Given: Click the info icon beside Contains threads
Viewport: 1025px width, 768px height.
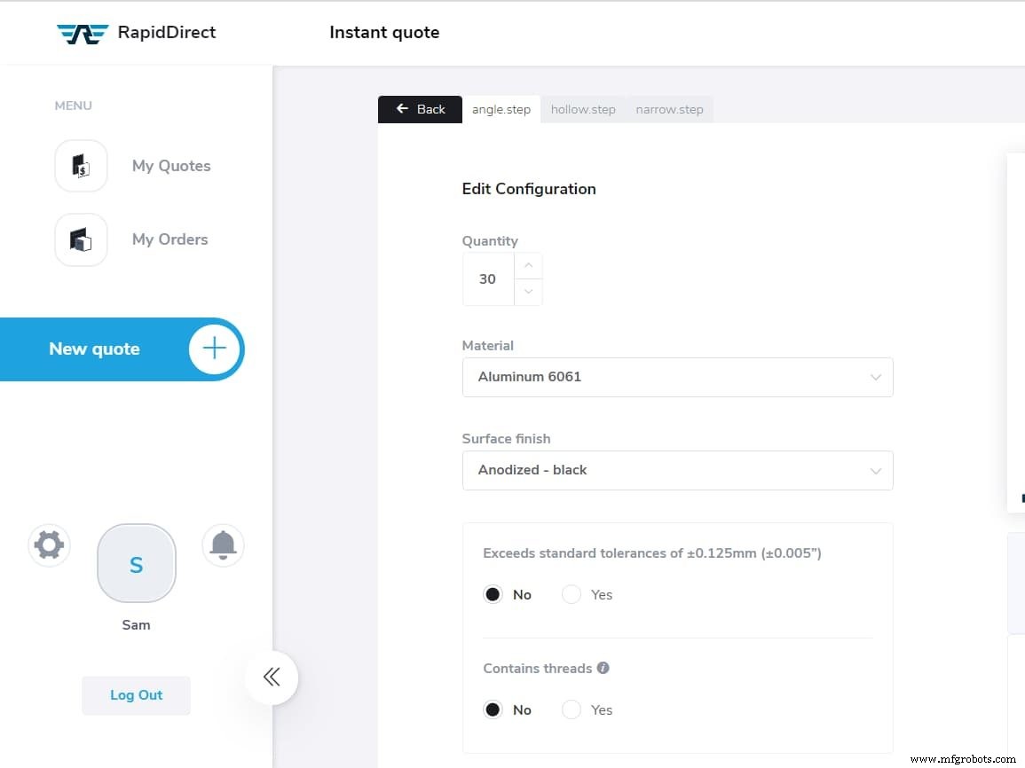Looking at the screenshot, I should coord(603,668).
